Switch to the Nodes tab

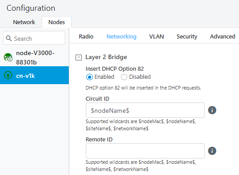57,22
